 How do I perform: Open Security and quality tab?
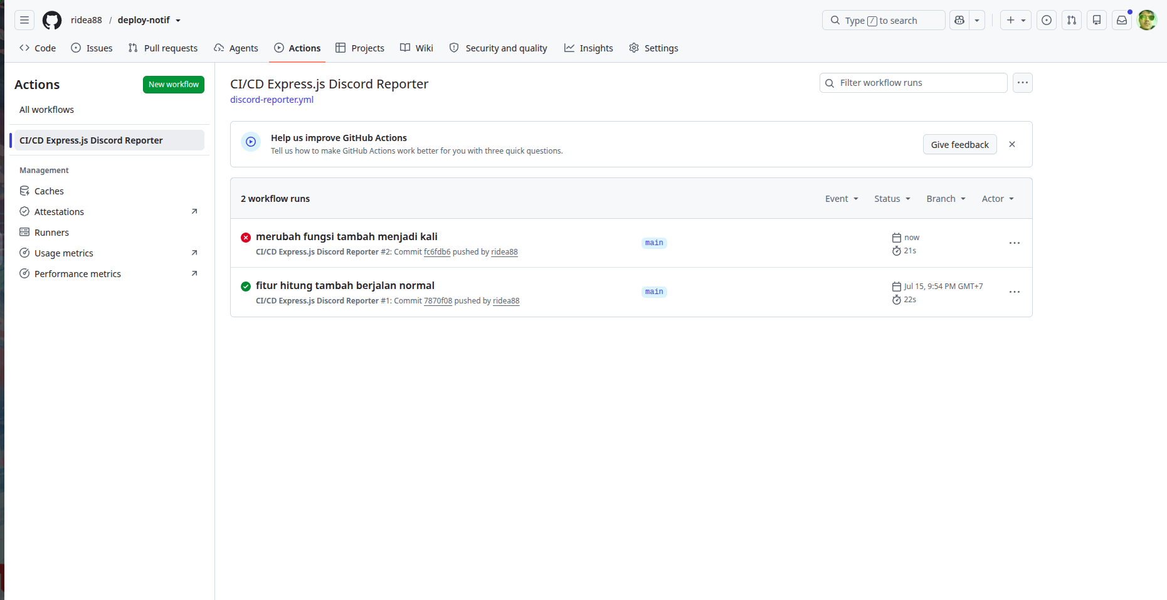point(499,48)
